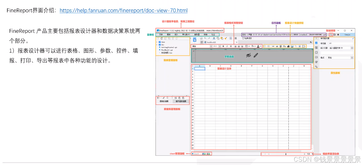The width and height of the screenshot is (362, 165).
Task: Click the insert plain text ab icon
Action: [x=277, y=46]
